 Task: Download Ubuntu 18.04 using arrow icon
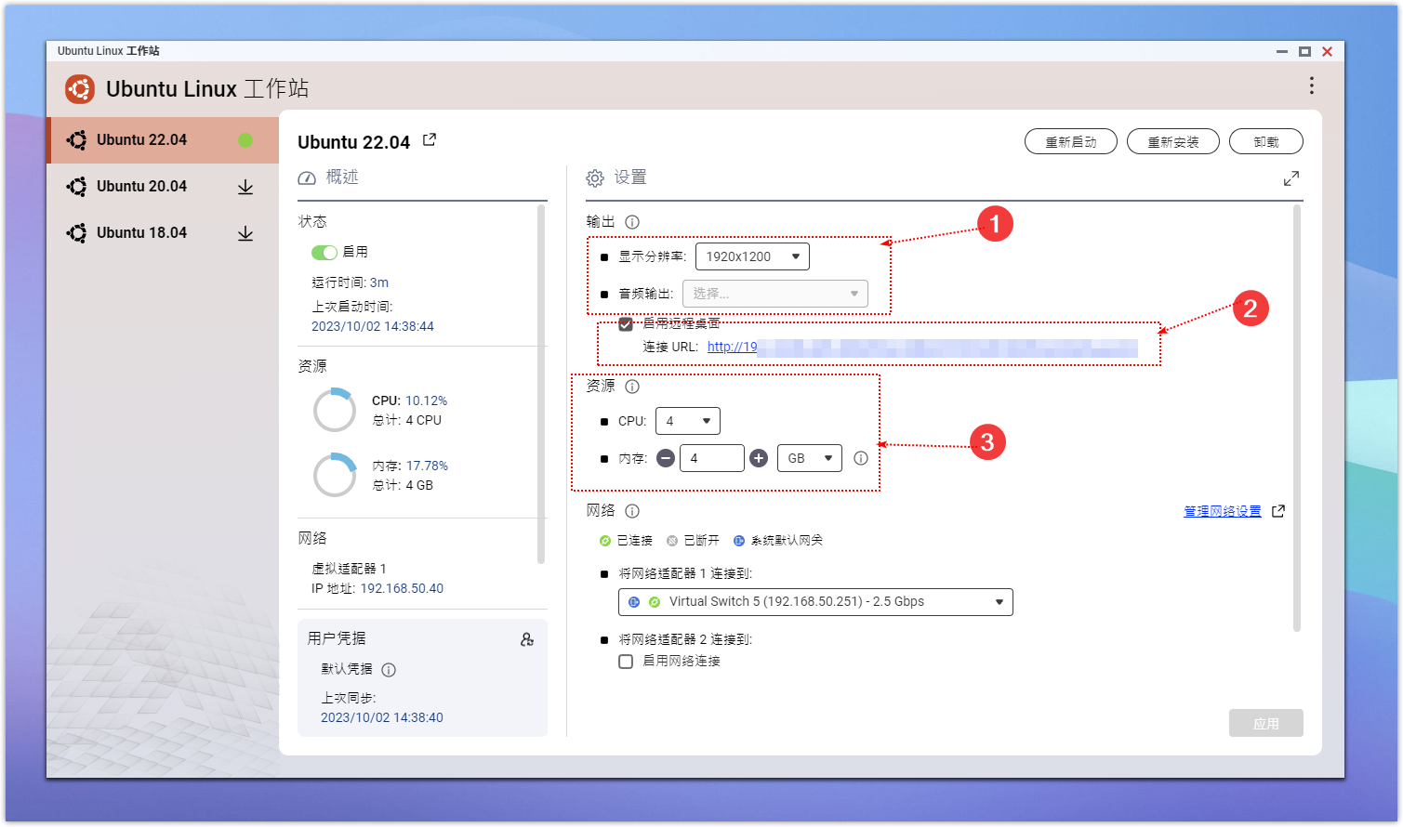[245, 233]
